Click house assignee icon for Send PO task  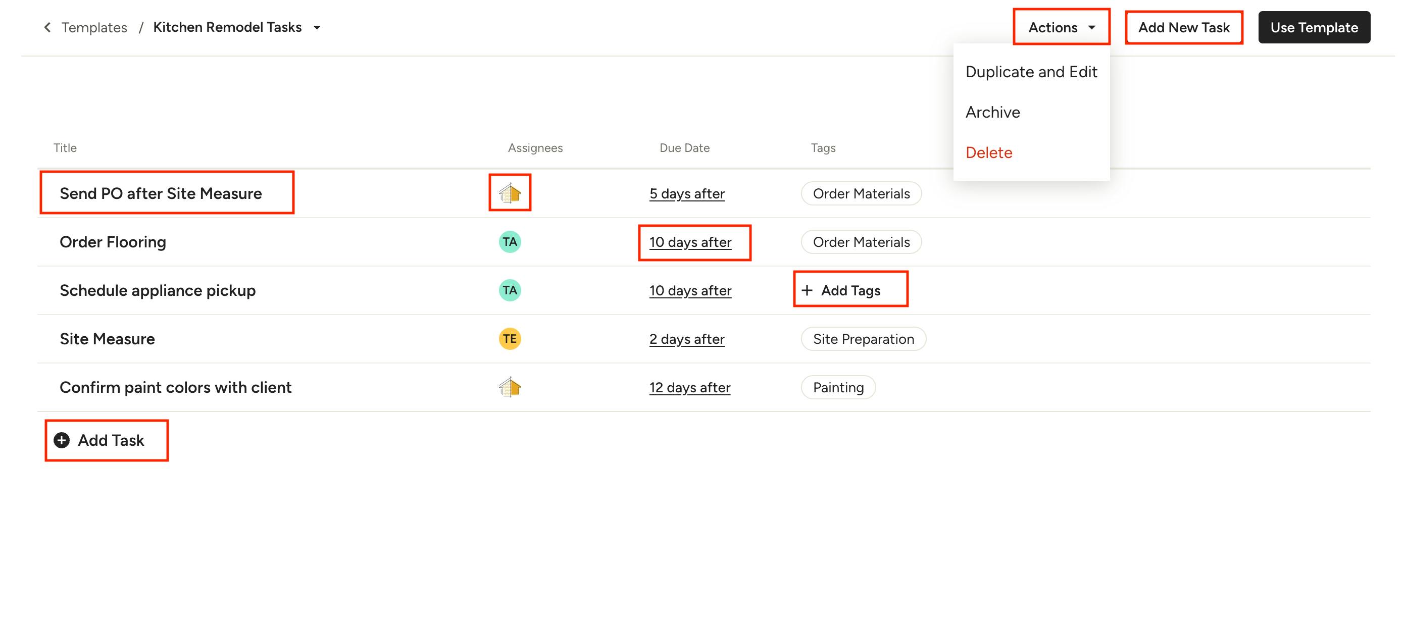(510, 193)
